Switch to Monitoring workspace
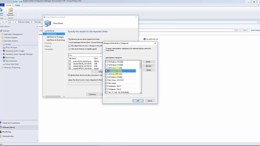This screenshot has height=146, width=260. click(x=6, y=132)
